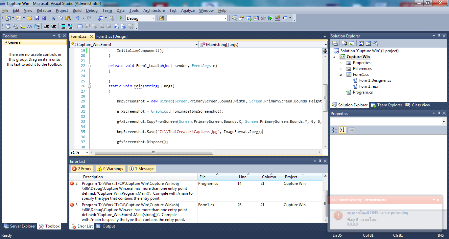Collapse the Form1.cs node in Solution Explorer
The image size is (449, 239).
[341, 75]
